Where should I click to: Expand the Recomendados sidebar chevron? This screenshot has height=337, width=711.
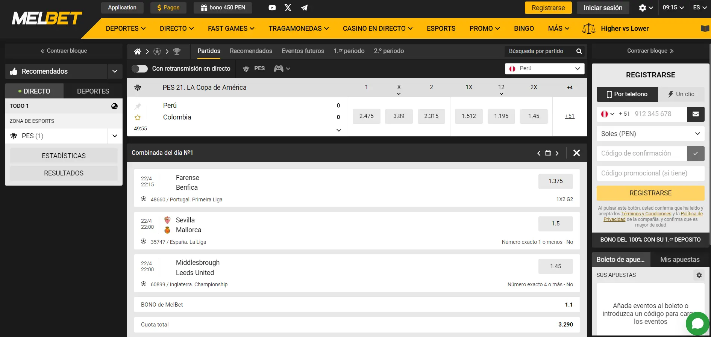(115, 71)
